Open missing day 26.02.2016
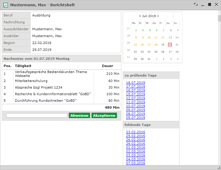The height and width of the screenshot is (170, 221). (136, 140)
